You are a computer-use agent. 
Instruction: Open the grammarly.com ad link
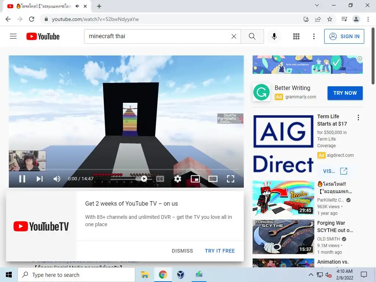coord(301,97)
